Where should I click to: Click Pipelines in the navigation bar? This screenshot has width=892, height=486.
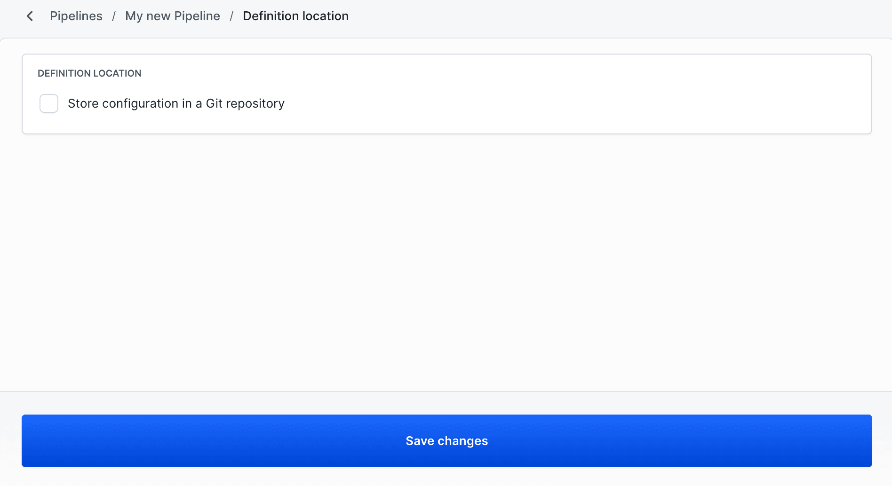pyautogui.click(x=76, y=16)
